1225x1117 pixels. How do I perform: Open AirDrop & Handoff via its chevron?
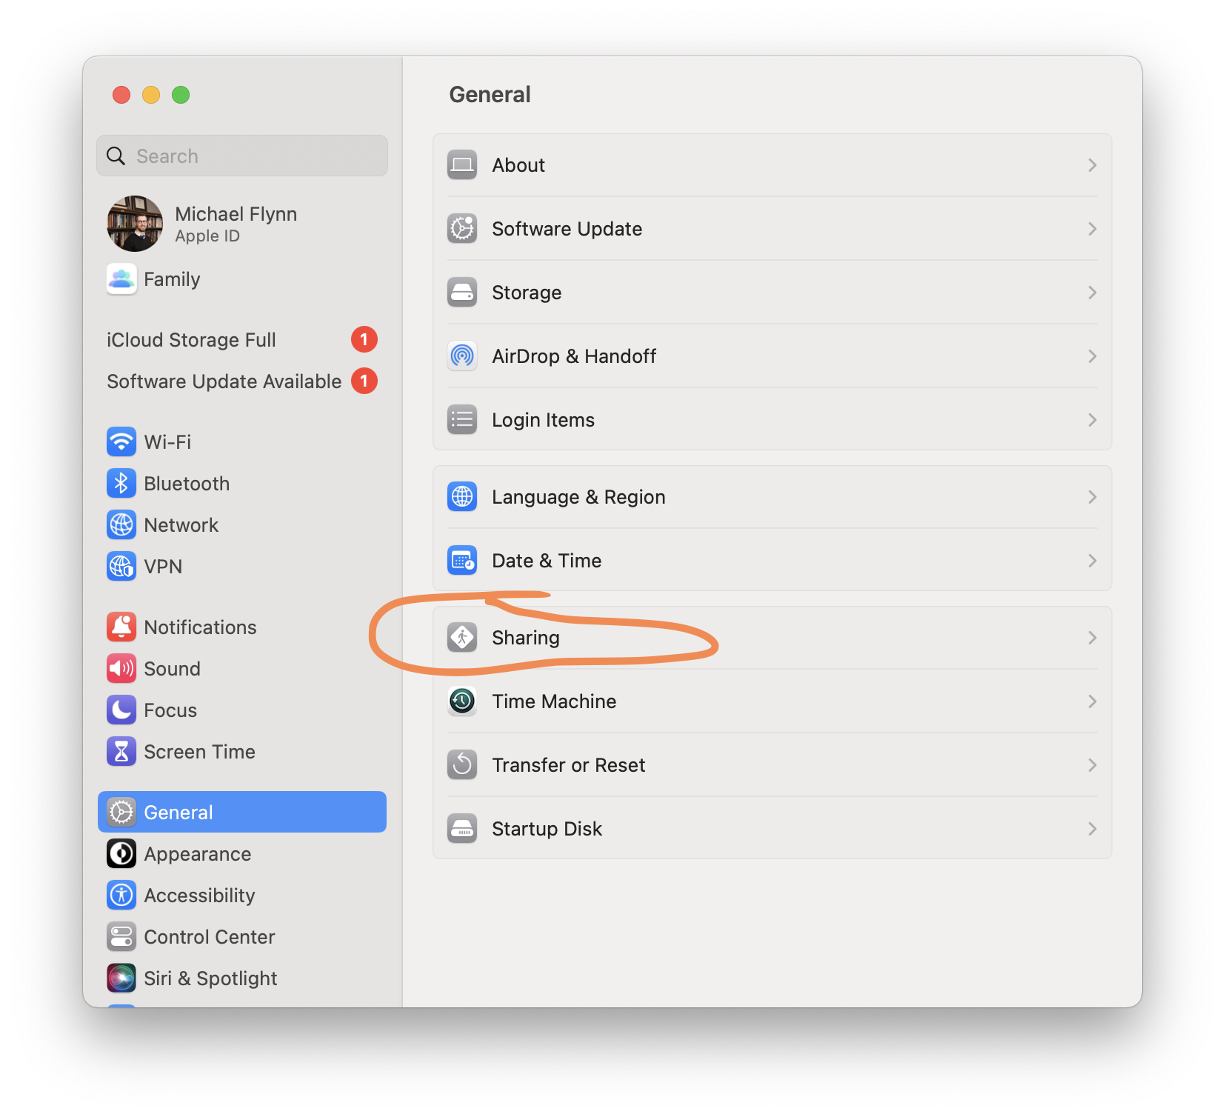(x=1092, y=356)
